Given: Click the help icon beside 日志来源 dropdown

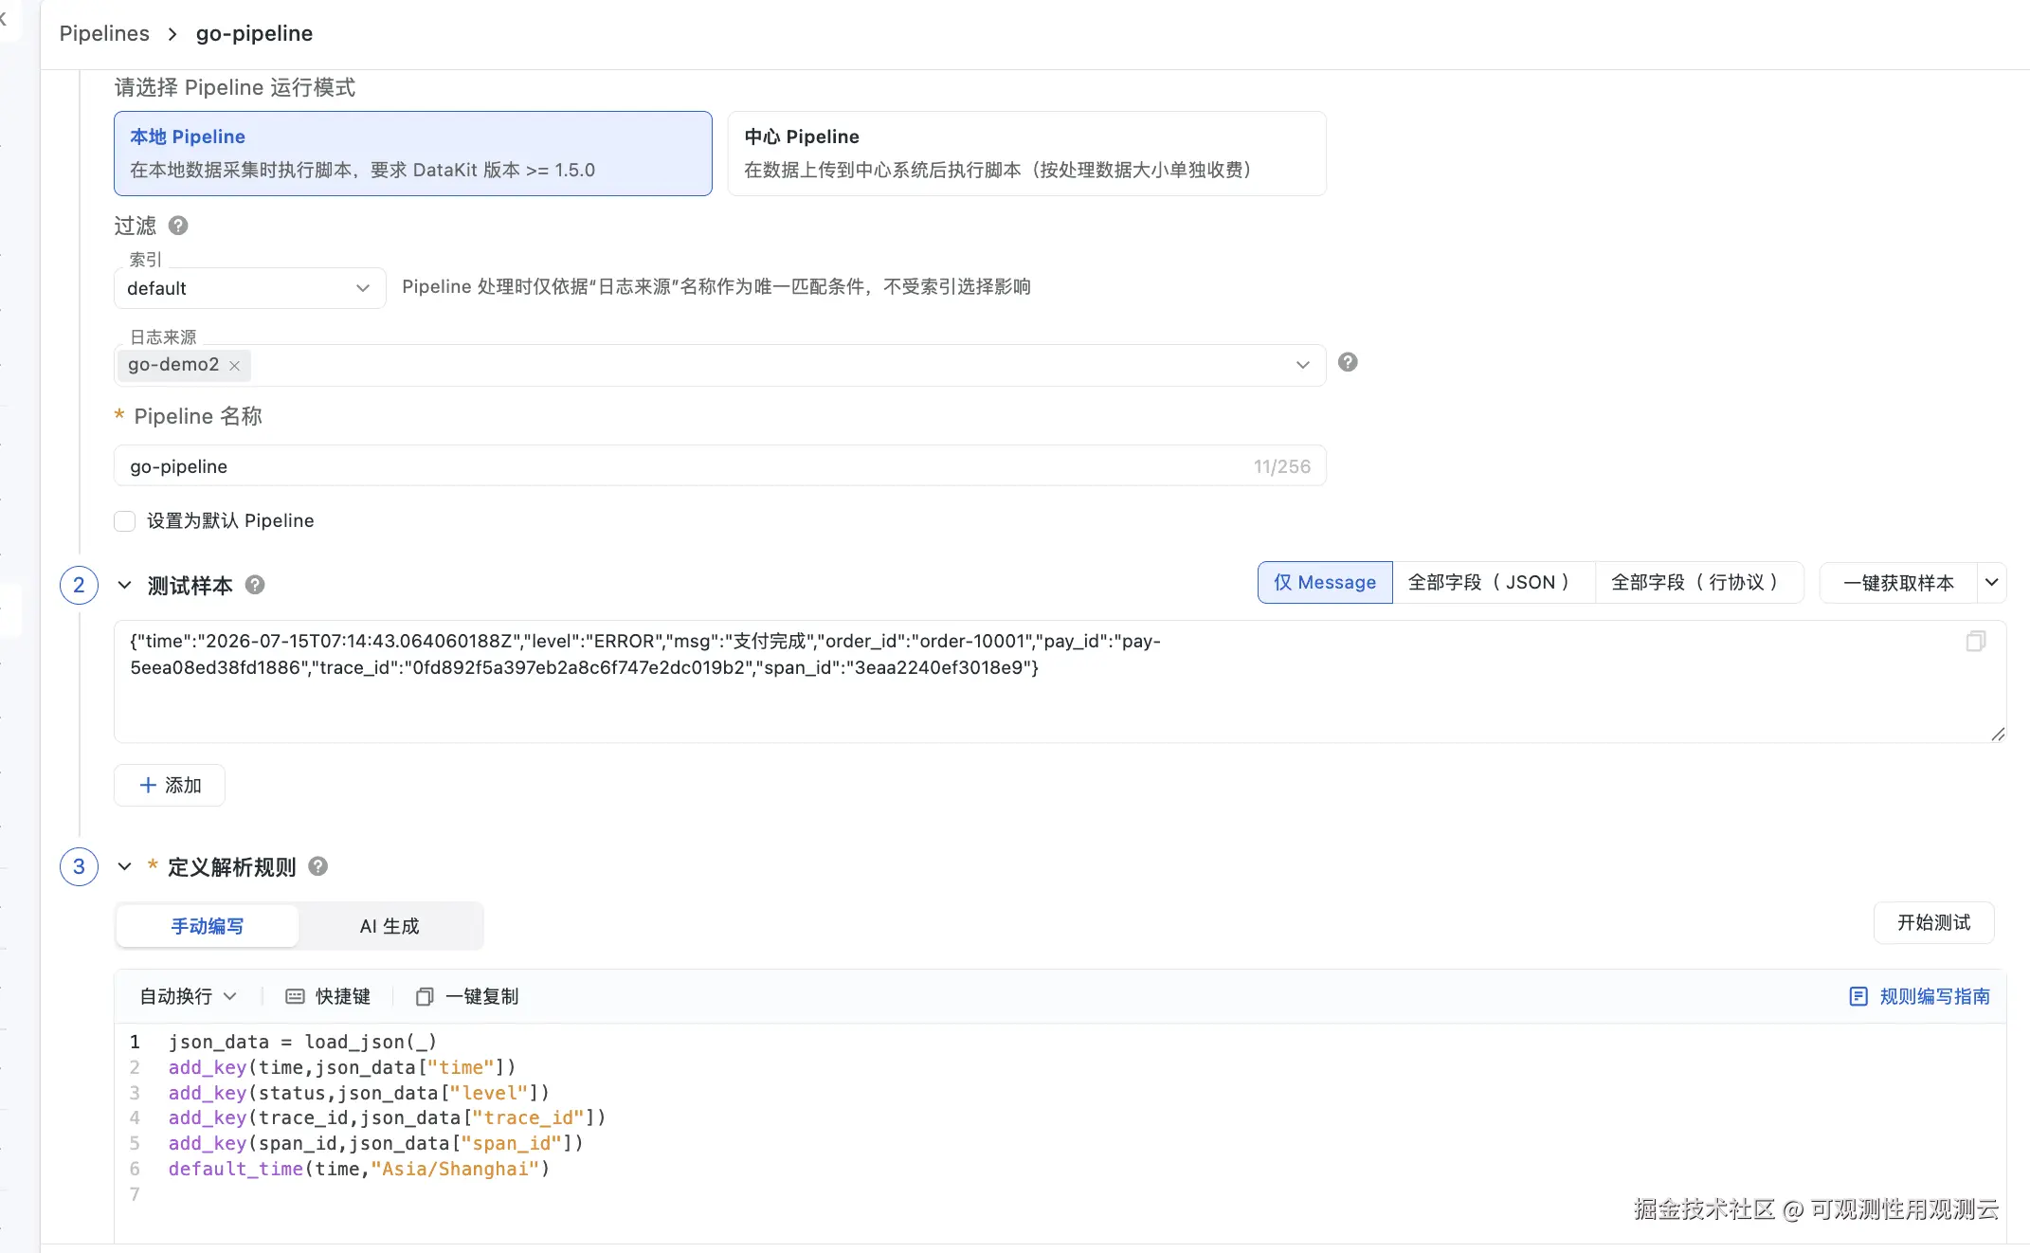Looking at the screenshot, I should tap(1348, 362).
